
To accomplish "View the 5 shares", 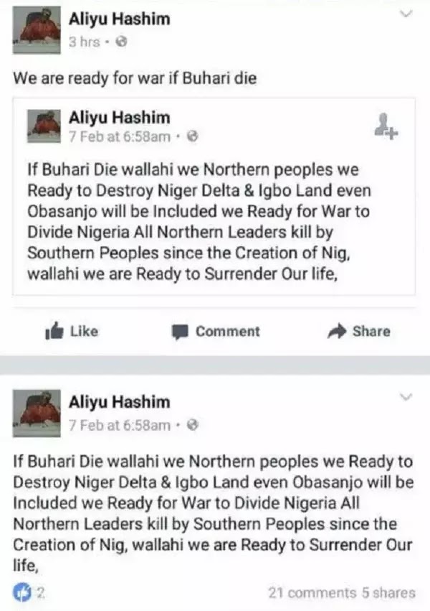I will [388, 592].
